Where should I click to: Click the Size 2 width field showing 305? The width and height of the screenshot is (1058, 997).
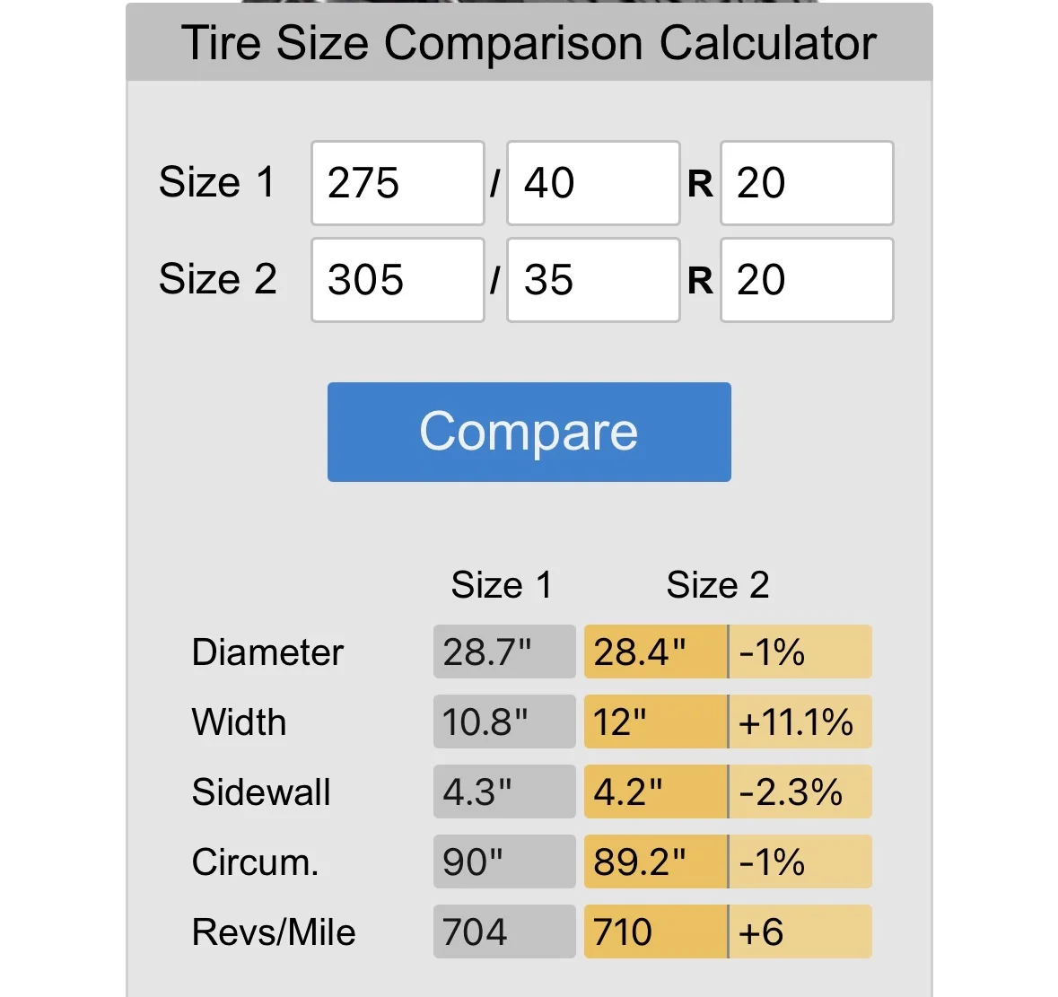click(398, 280)
